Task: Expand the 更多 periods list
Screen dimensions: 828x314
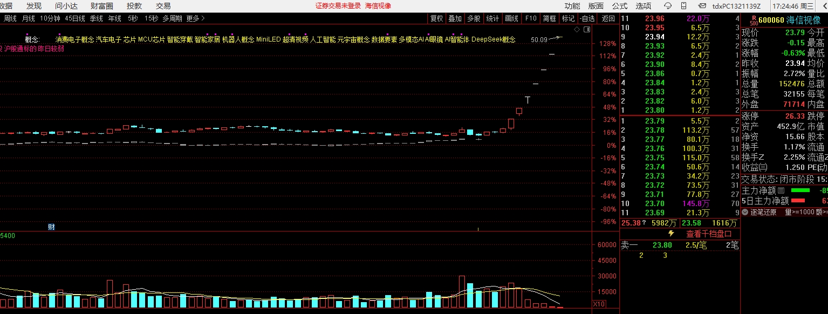Action: coord(195,18)
